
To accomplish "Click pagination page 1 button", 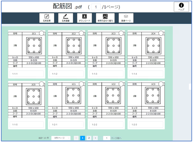I will coord(83,138).
